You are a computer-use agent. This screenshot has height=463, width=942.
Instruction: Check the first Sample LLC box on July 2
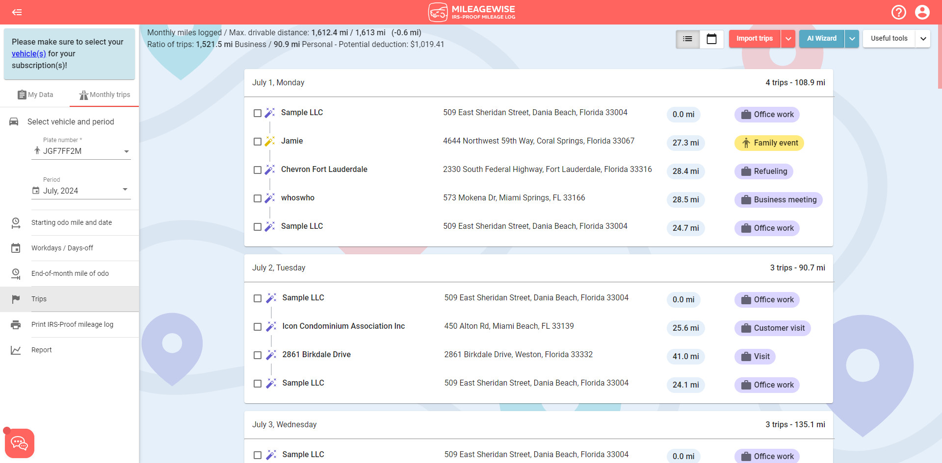tap(258, 298)
